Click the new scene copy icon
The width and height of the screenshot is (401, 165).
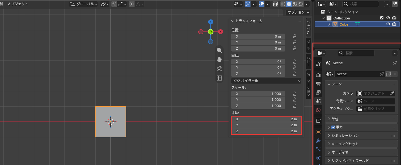pos(389,74)
